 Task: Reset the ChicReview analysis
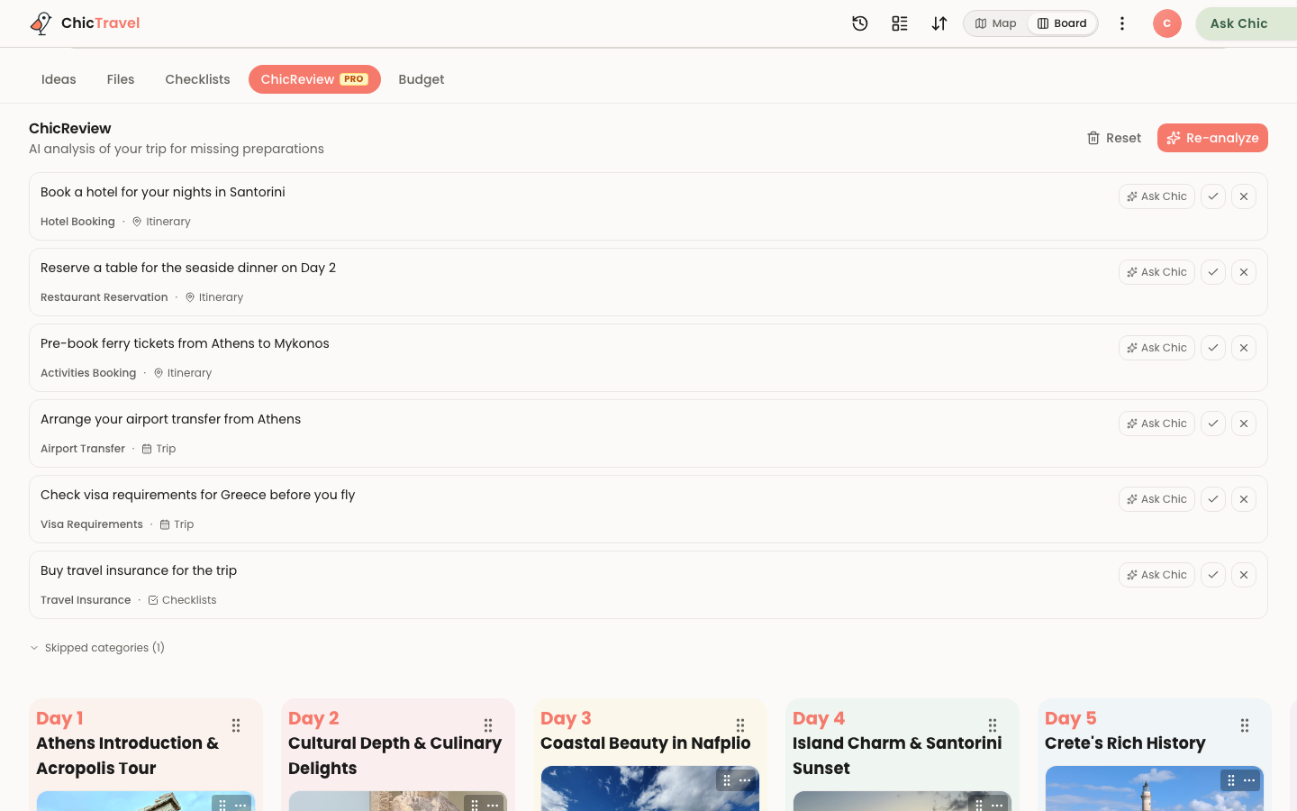pos(1114,138)
